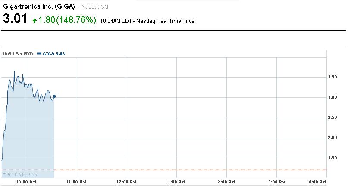The height and width of the screenshot is (186, 348).
Task: Click the 12:00 PM time axis label
Action: 126,182
